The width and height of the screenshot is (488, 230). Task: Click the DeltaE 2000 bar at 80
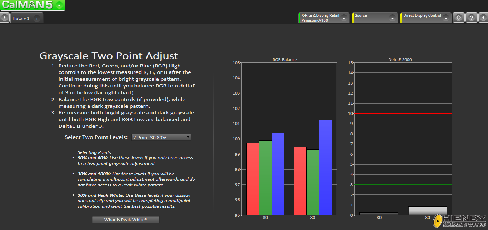coord(428,211)
